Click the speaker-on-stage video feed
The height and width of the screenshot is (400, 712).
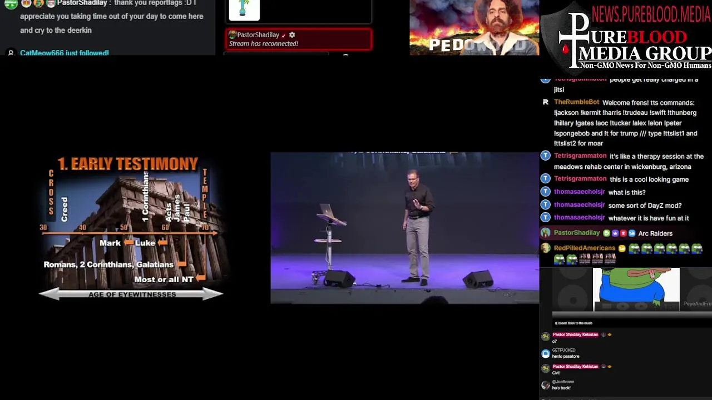point(404,228)
